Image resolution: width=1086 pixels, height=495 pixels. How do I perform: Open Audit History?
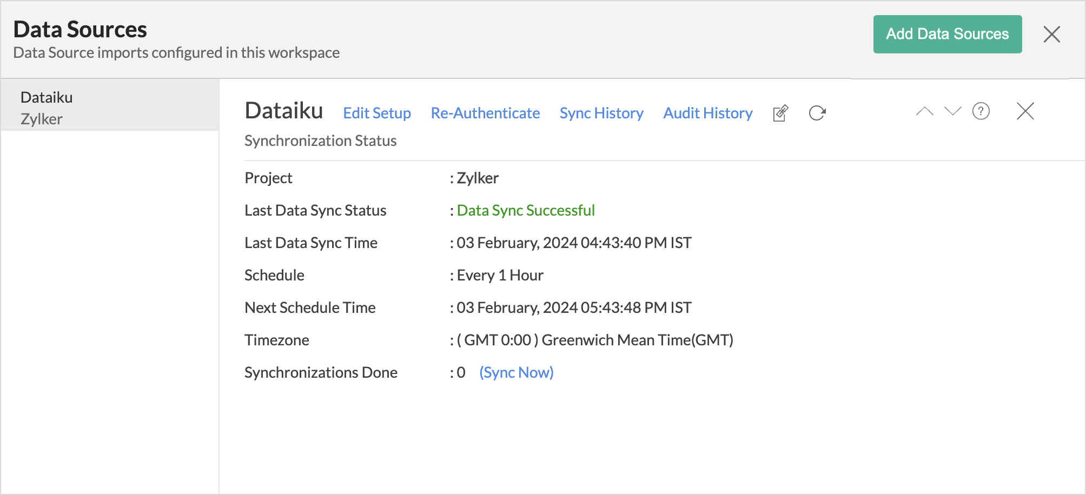click(x=707, y=113)
